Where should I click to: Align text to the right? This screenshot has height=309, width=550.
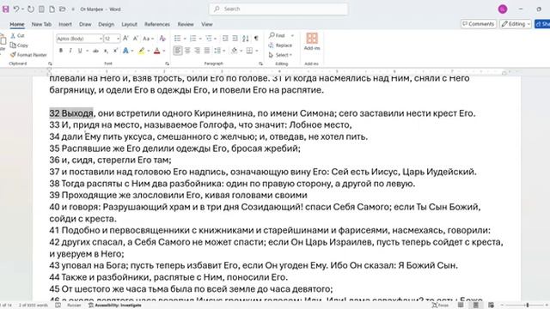(197, 51)
